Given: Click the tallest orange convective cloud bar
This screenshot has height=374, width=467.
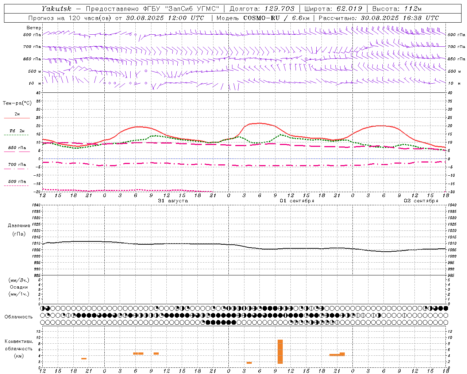Looking at the screenshot, I should pos(280,352).
